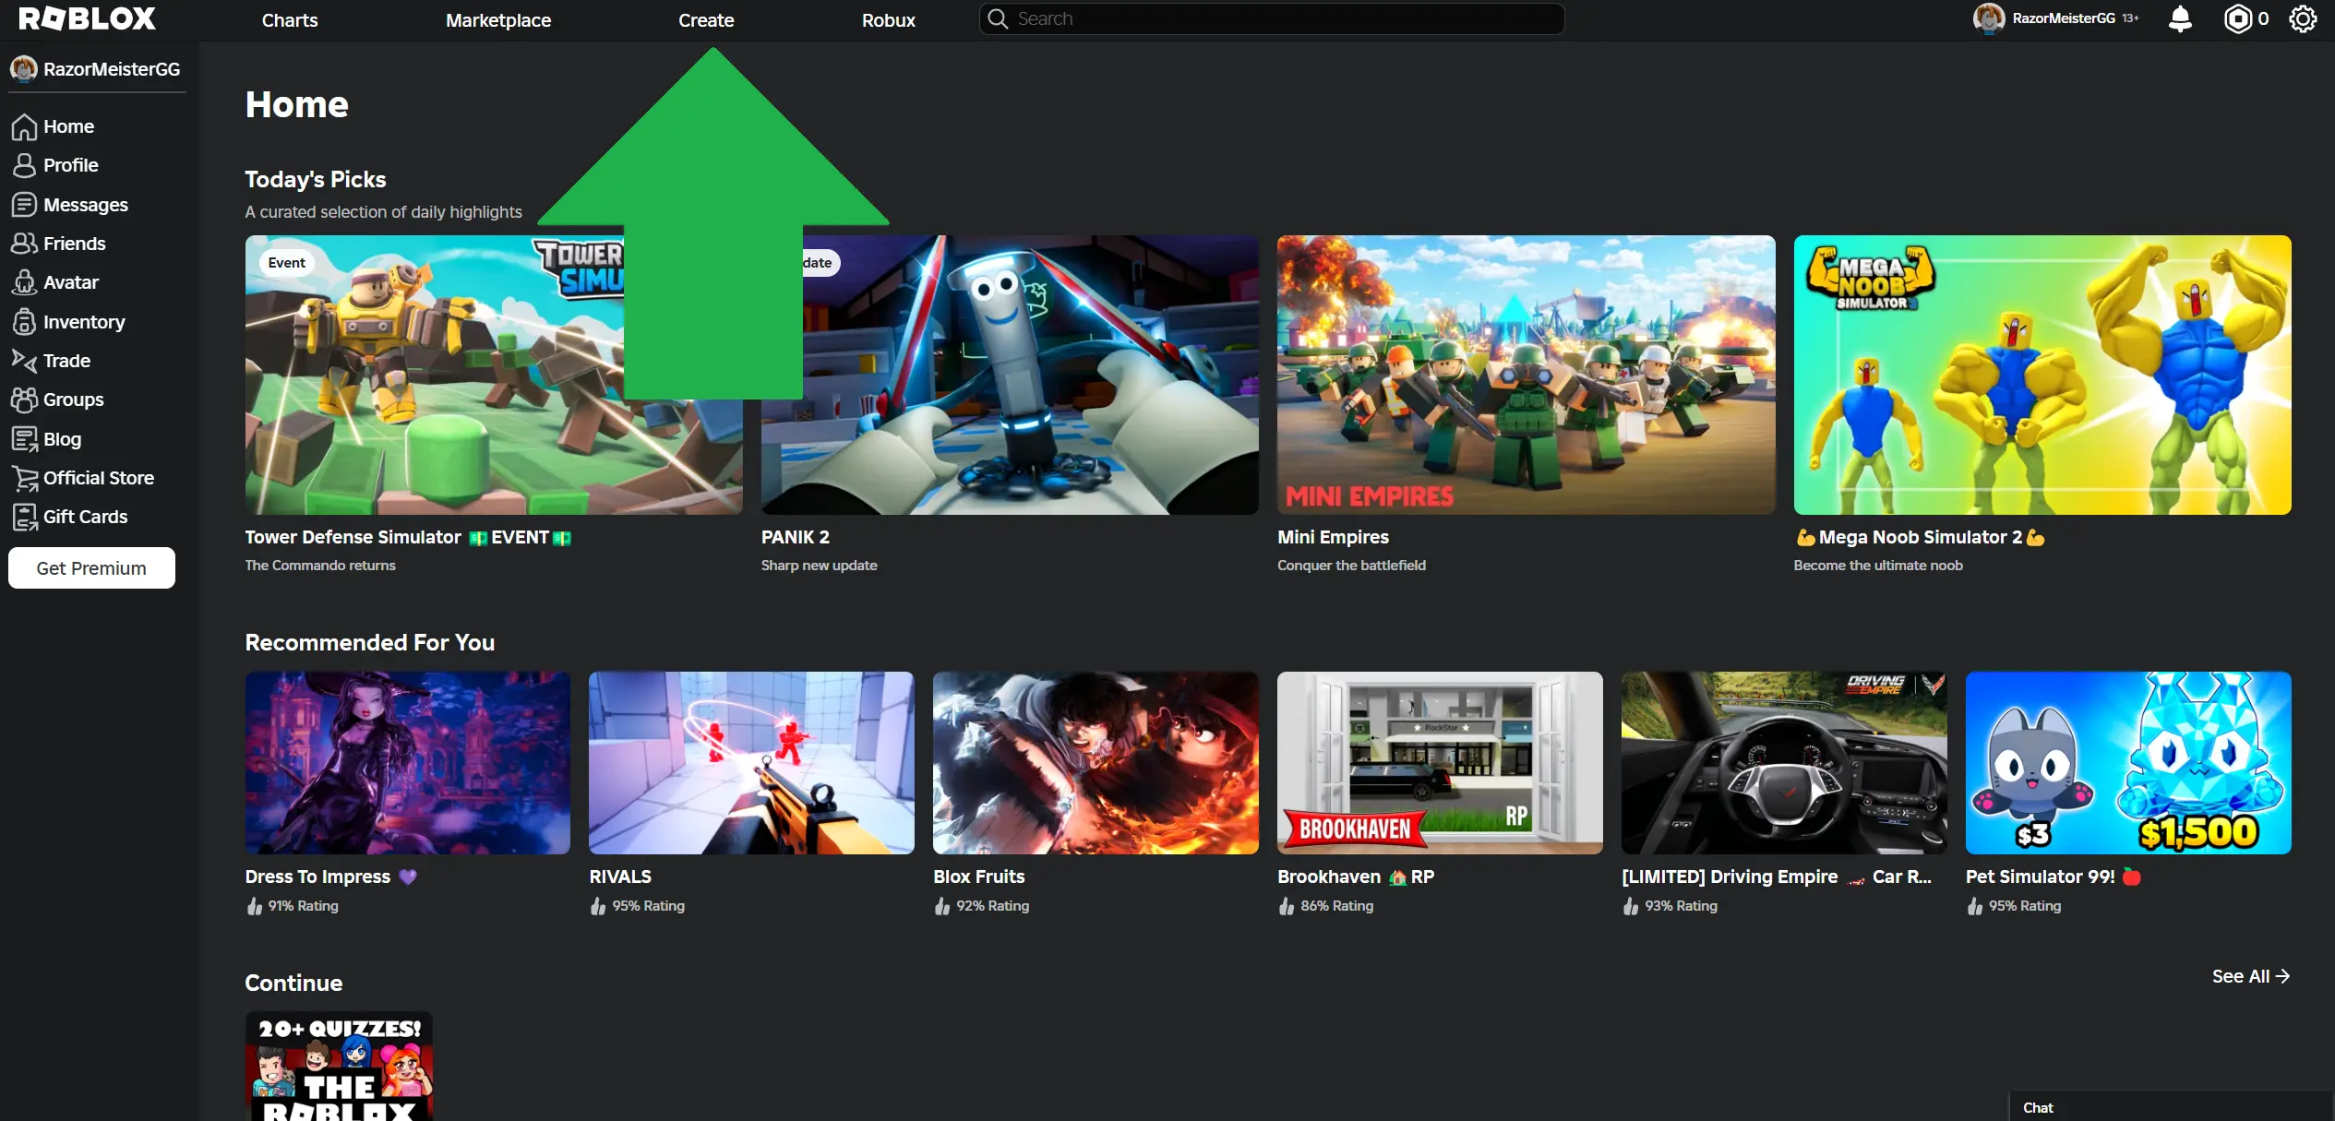2335x1121 pixels.
Task: Open the Mini Empires thumbnail
Action: [x=1527, y=375]
